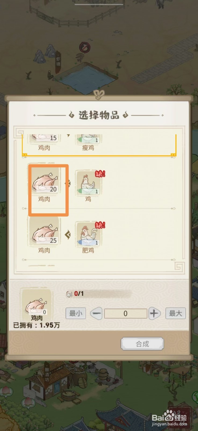Tap the arrow between 鸡肉 20 and 鸡

tap(68, 184)
